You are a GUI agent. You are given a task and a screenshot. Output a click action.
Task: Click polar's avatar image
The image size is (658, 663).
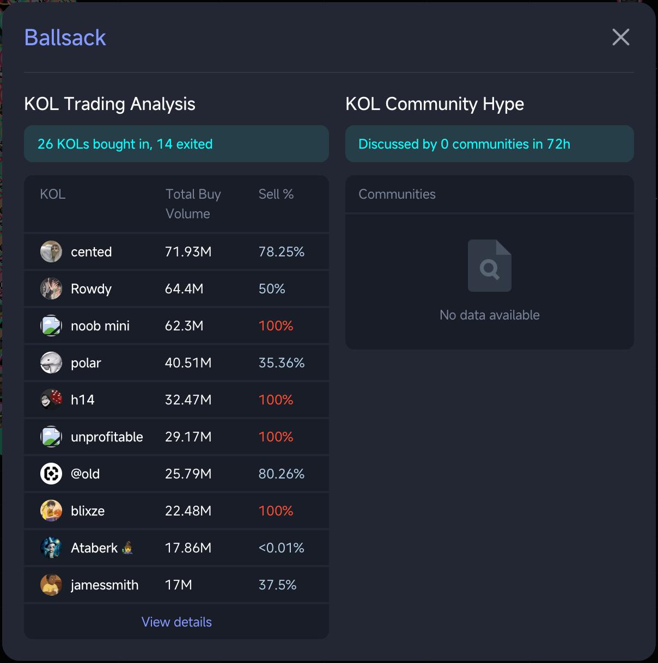[x=51, y=363]
